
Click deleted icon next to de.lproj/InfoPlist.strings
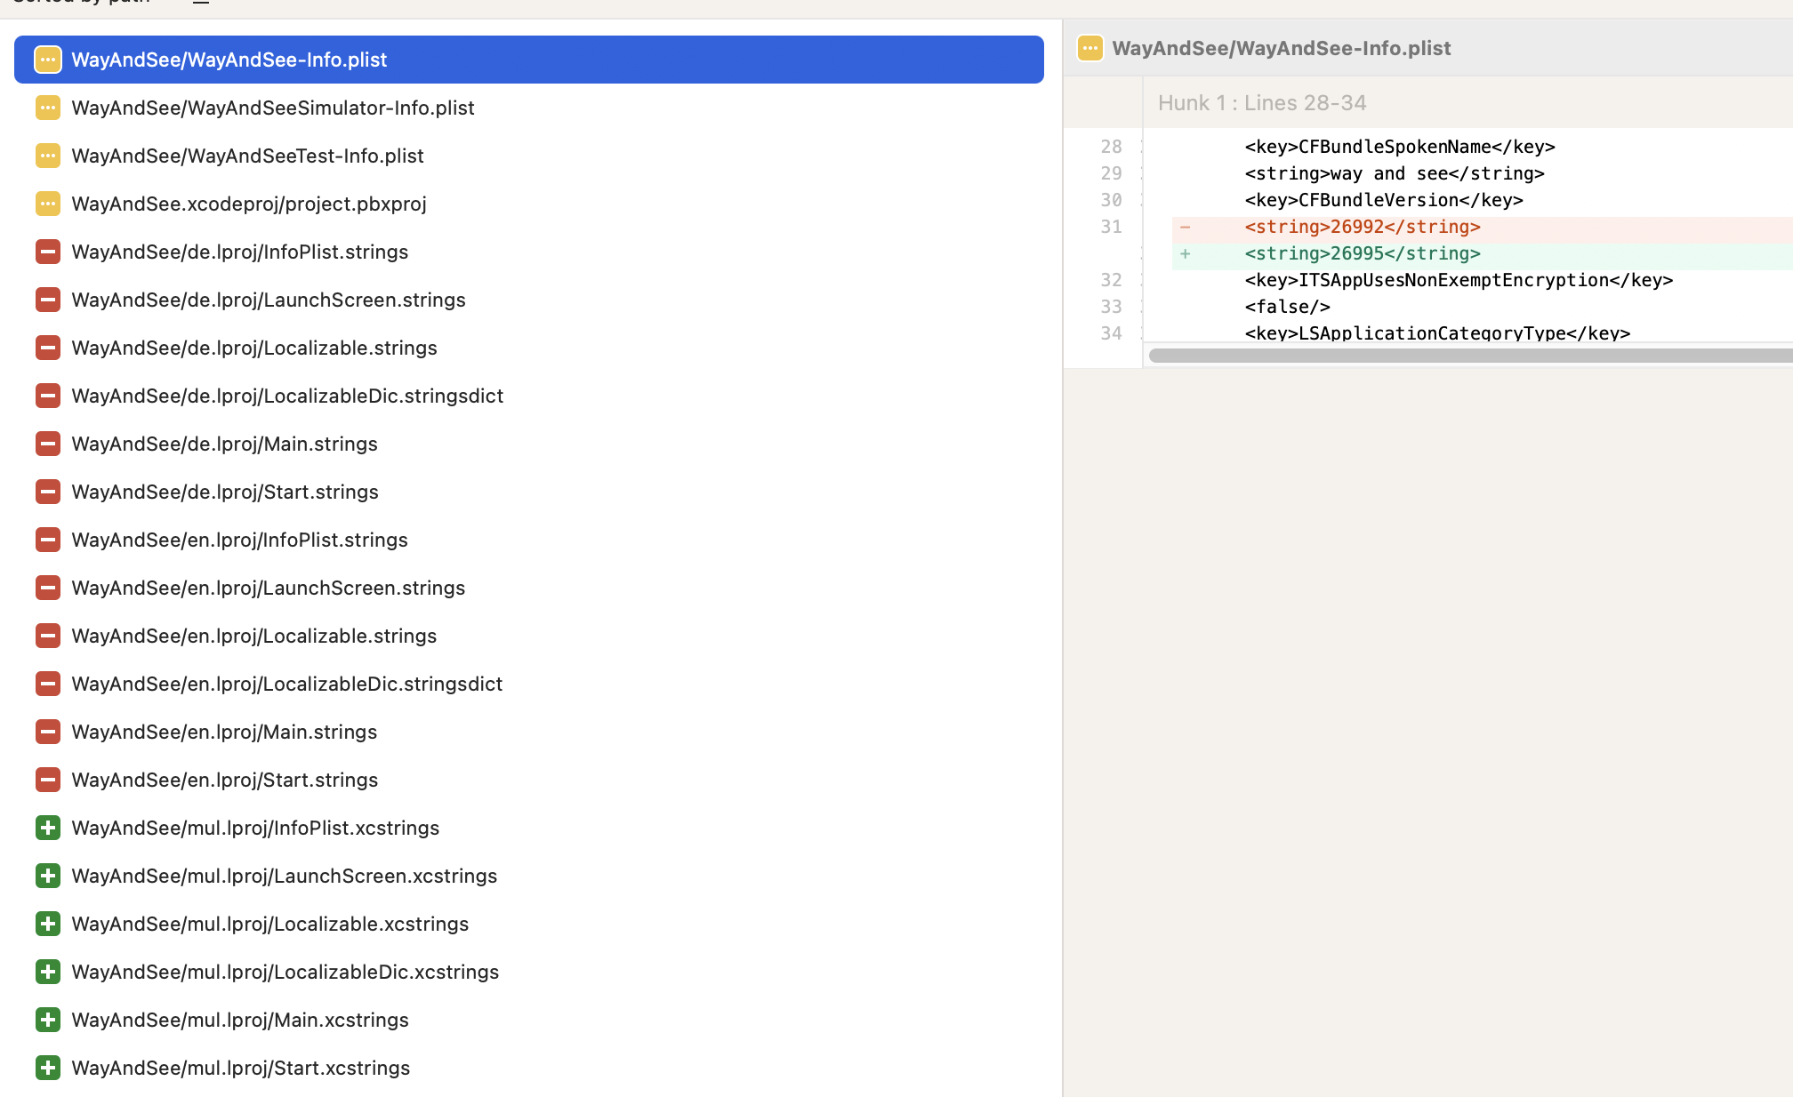click(48, 252)
